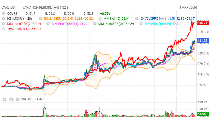The image size is (211, 117).
Task: Move VOLUME panel down with arrow icon
Action: coord(17,99)
